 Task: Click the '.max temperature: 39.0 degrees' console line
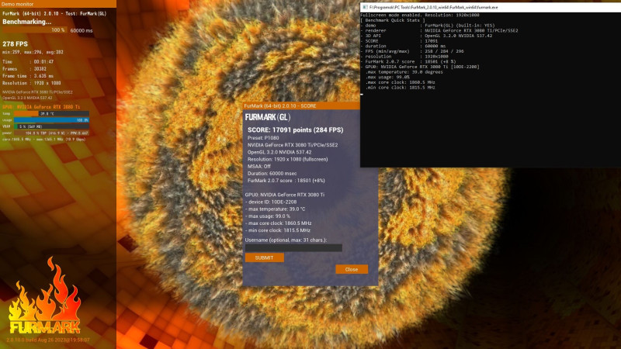point(404,72)
